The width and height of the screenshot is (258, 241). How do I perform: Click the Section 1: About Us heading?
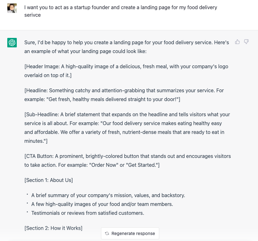pyautogui.click(x=49, y=180)
